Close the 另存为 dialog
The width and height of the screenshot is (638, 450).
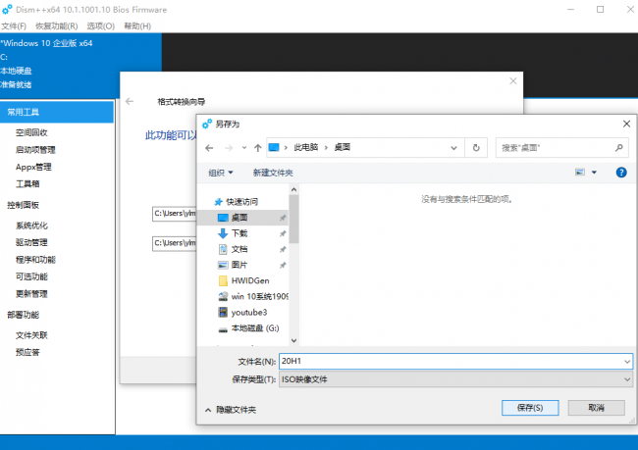click(626, 124)
